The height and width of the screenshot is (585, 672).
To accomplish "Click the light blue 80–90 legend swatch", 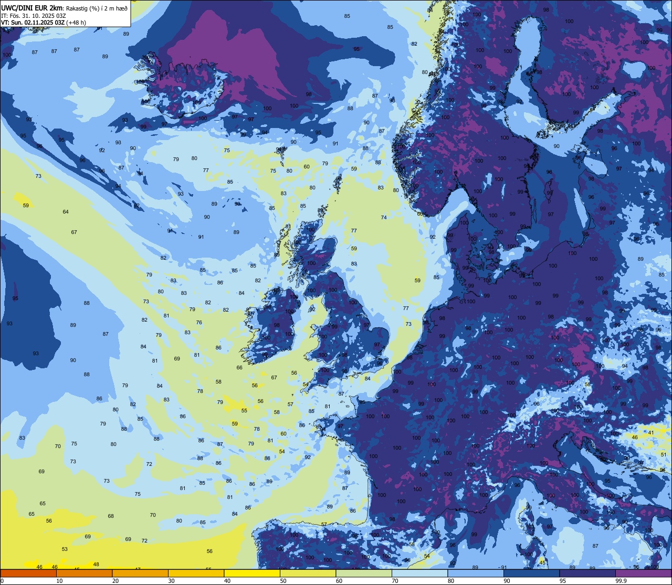I will point(476,573).
